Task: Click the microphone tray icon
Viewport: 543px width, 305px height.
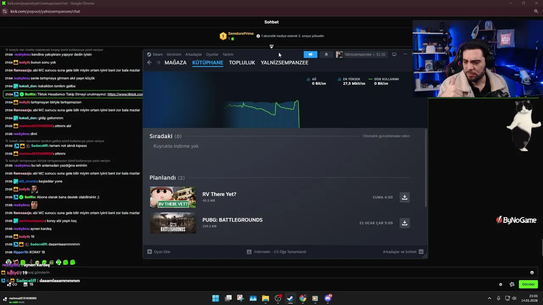Action: [498, 298]
